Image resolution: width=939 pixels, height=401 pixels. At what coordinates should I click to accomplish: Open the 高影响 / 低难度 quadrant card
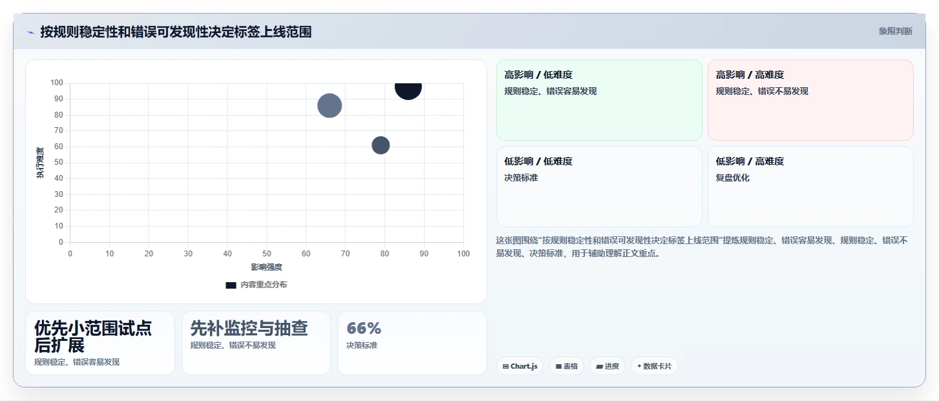pos(599,100)
